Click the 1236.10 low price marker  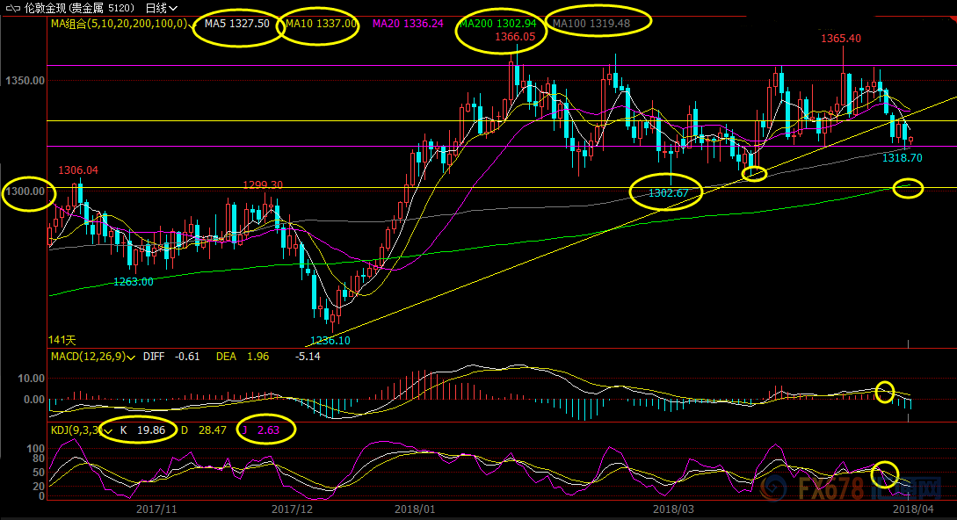coord(330,341)
